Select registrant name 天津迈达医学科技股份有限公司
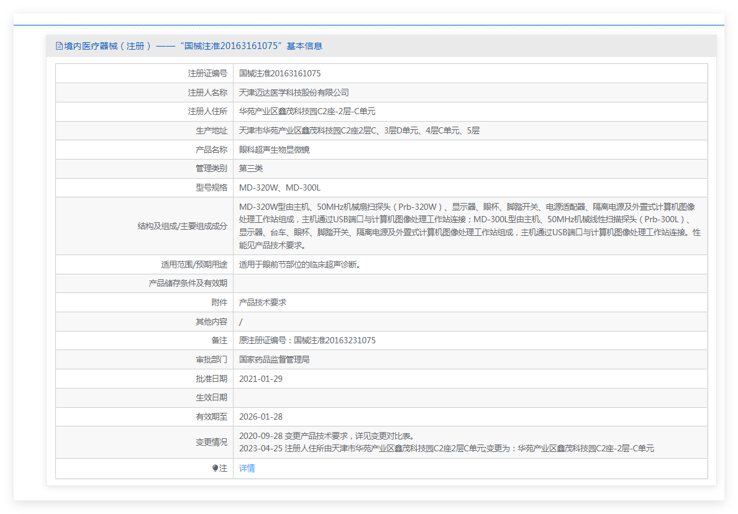The image size is (738, 514). point(294,92)
